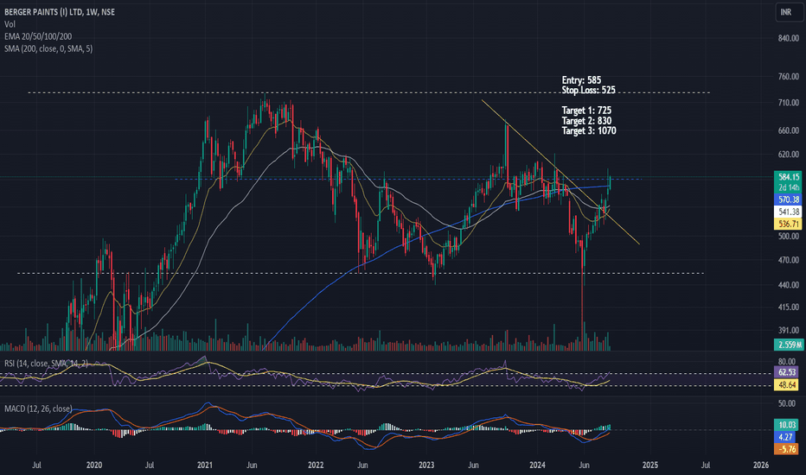Screen dimensions: 806x475
Task: Click the 2d 14h bar countdown label
Action: coord(788,187)
